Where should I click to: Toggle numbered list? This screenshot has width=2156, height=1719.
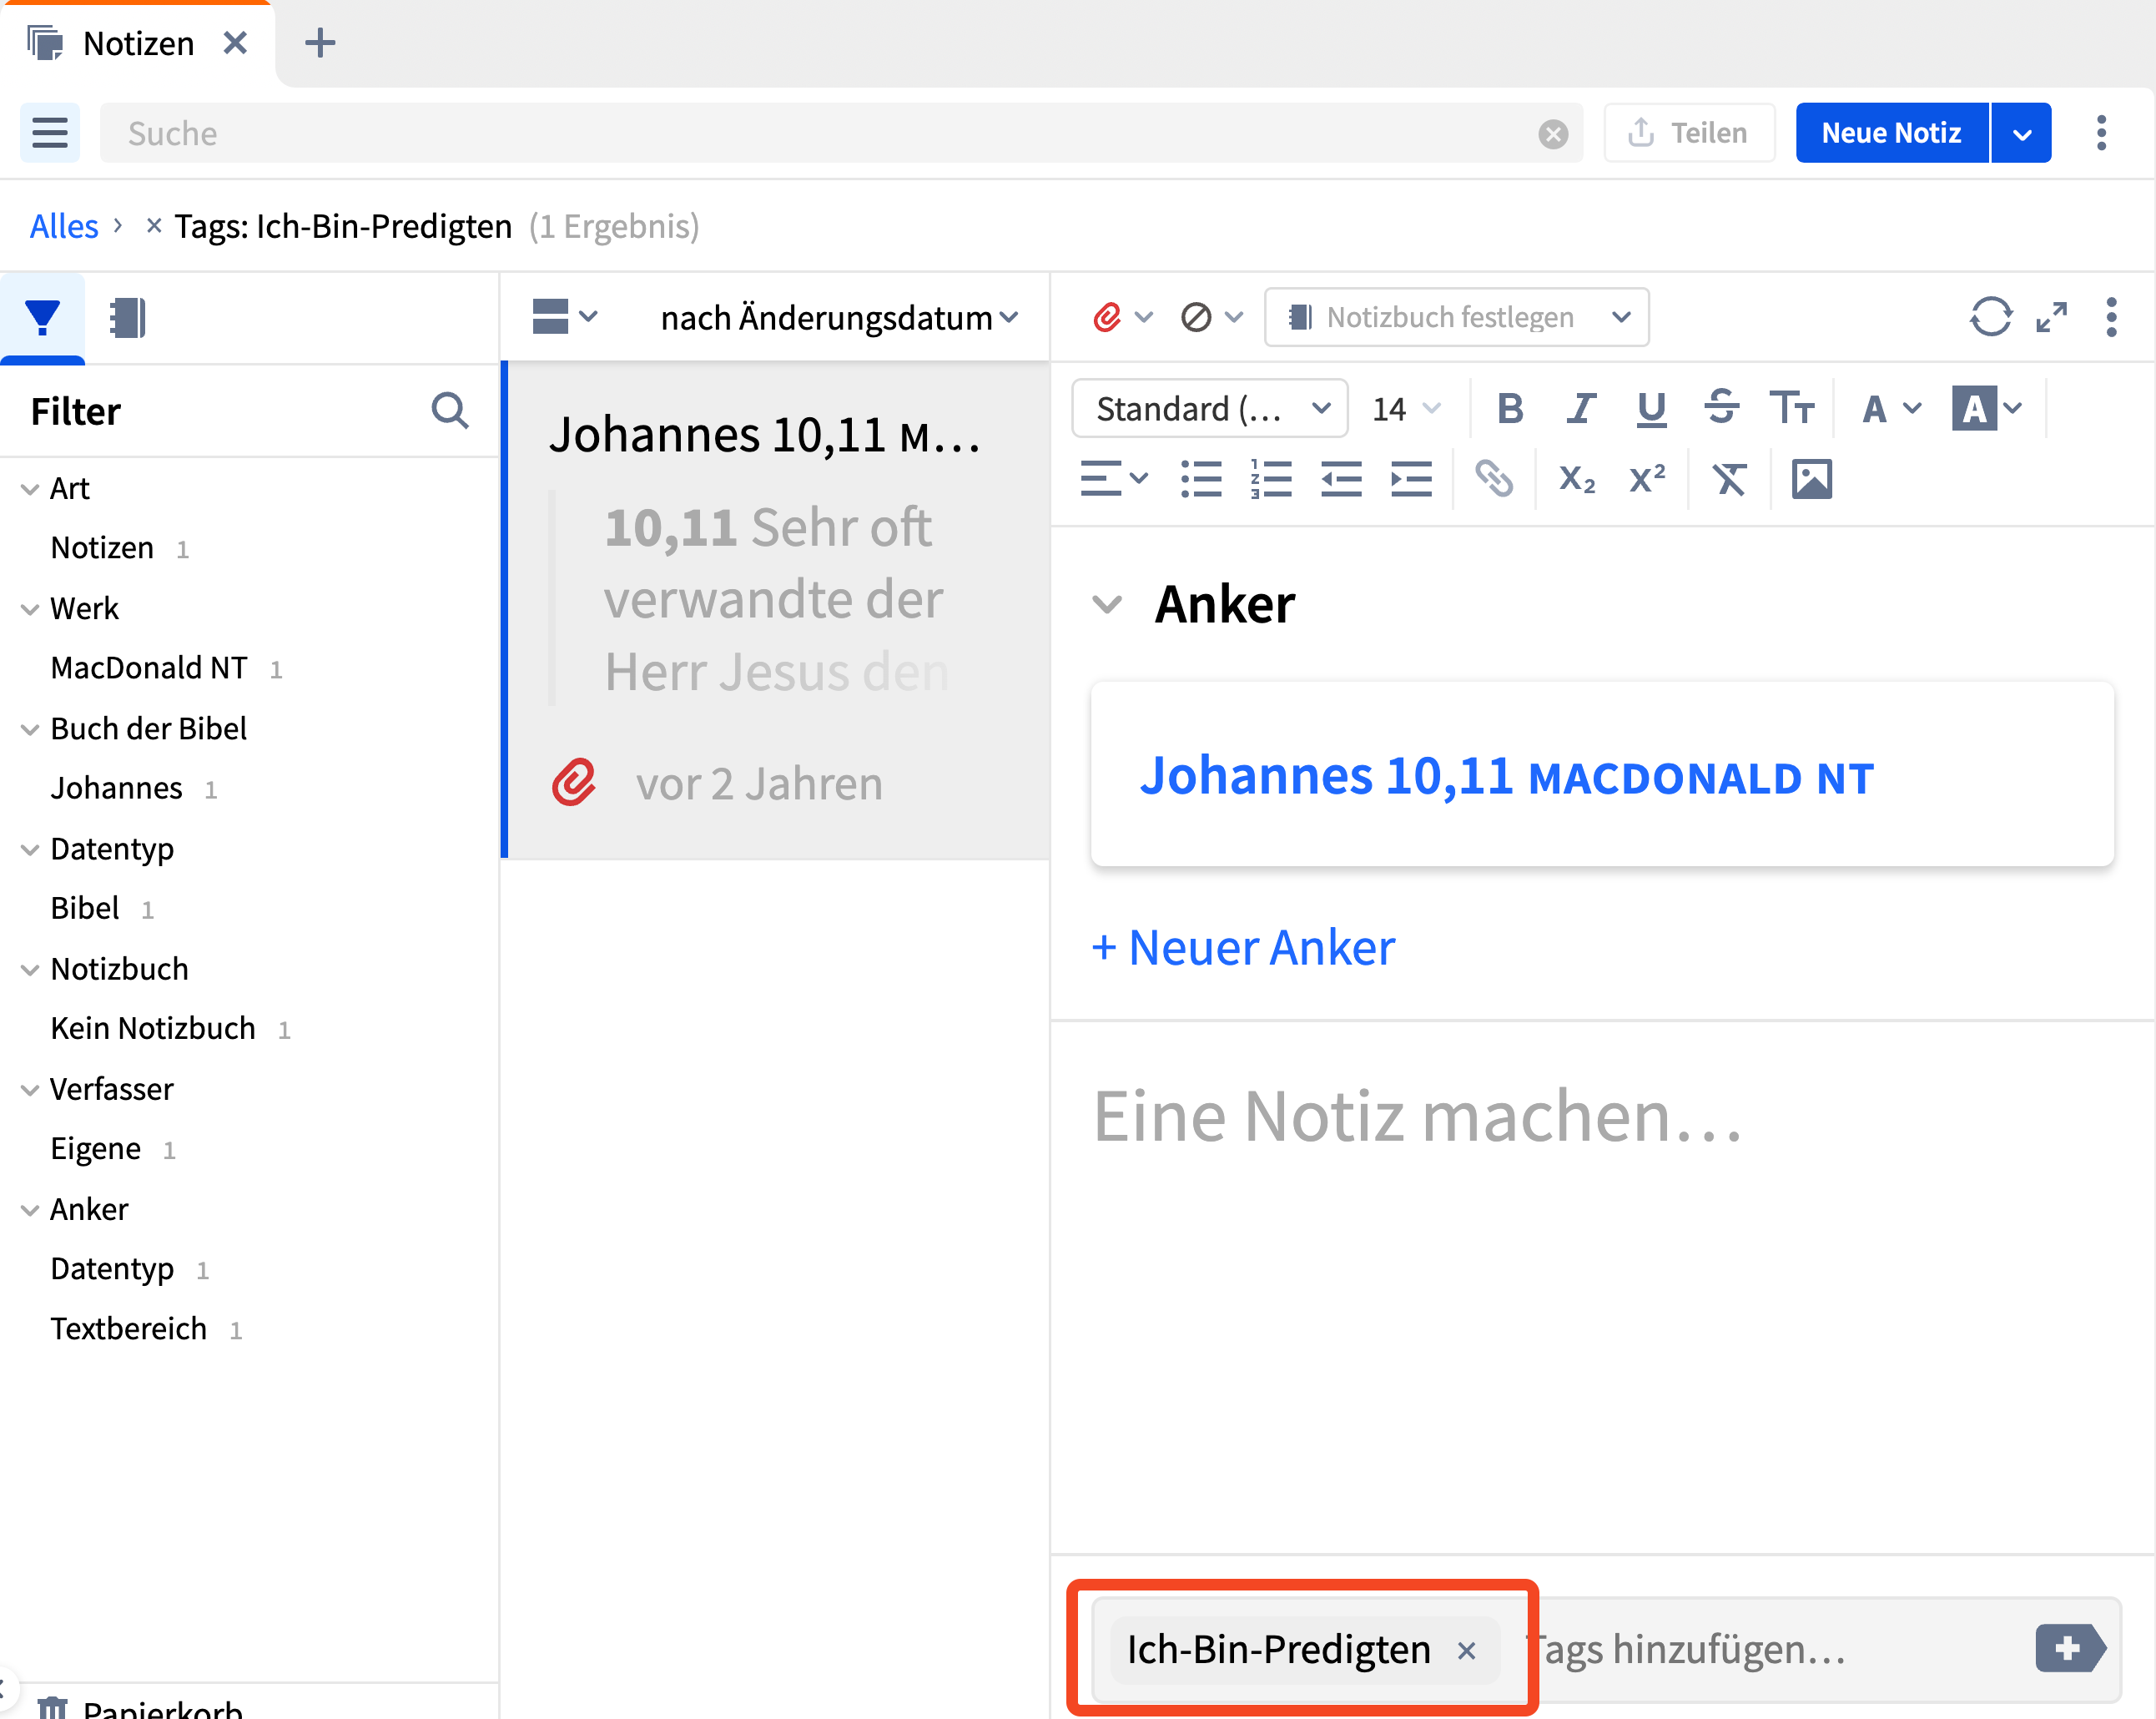tap(1271, 478)
